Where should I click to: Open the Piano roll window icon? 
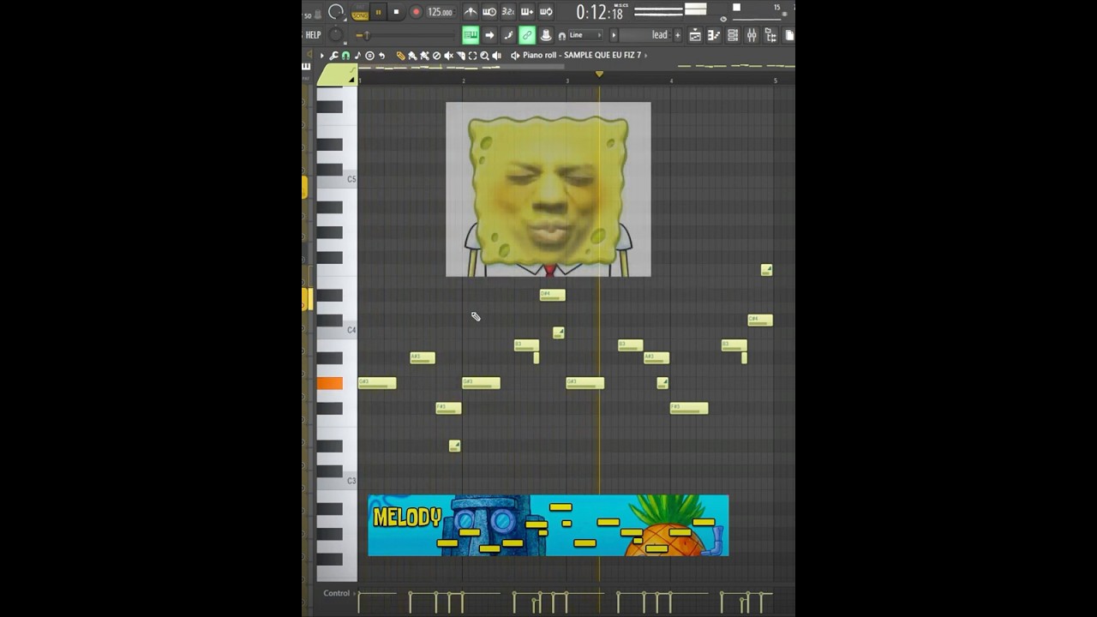(714, 35)
